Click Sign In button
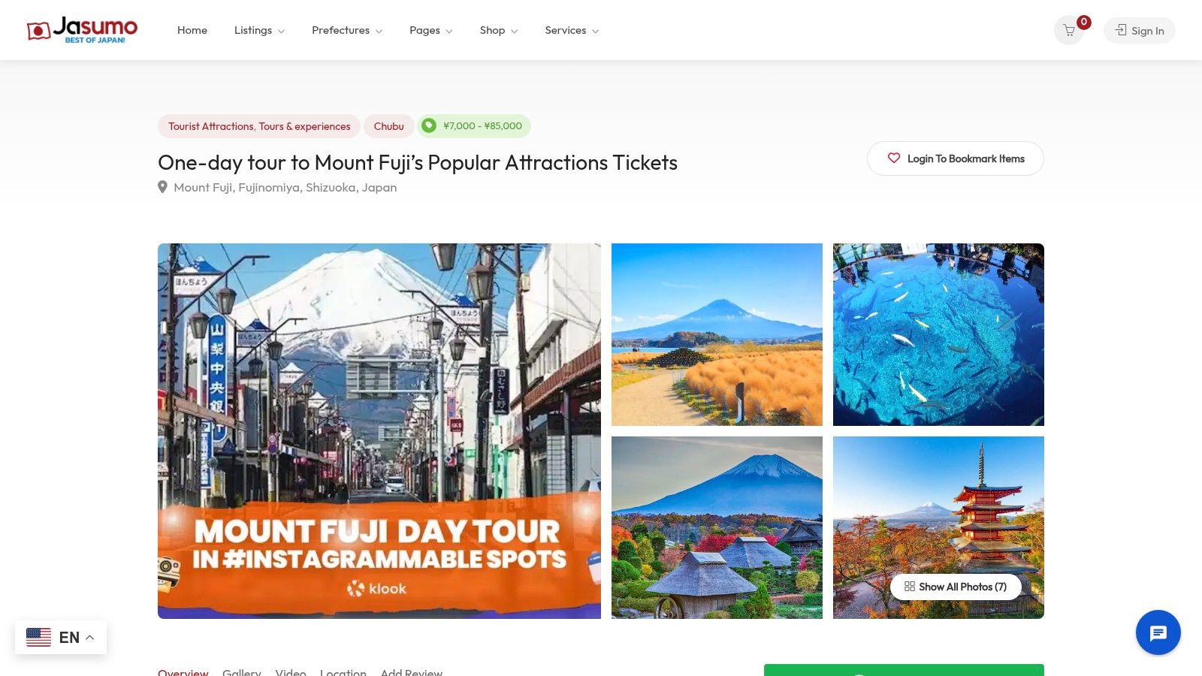 (1140, 31)
